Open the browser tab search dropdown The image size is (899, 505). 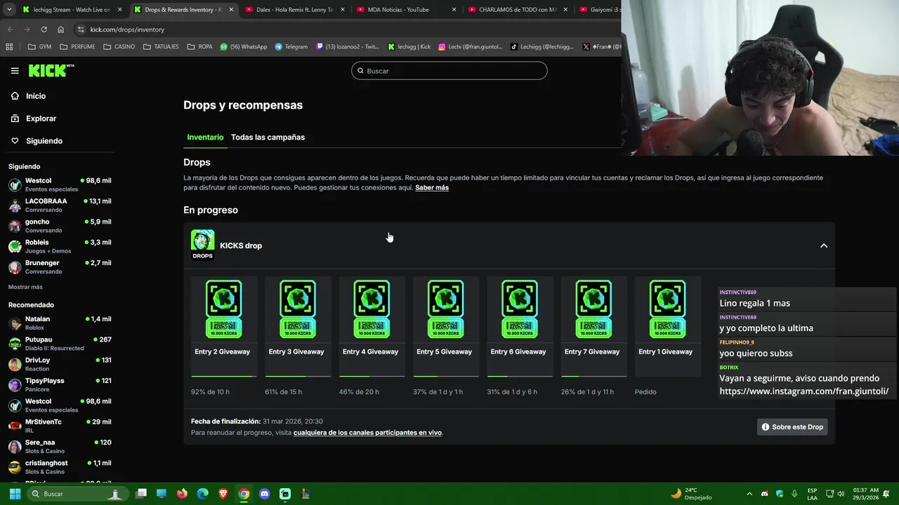[x=9, y=10]
